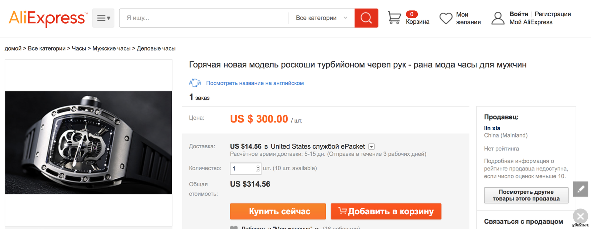
Task: Click the user profile icon
Action: click(498, 18)
